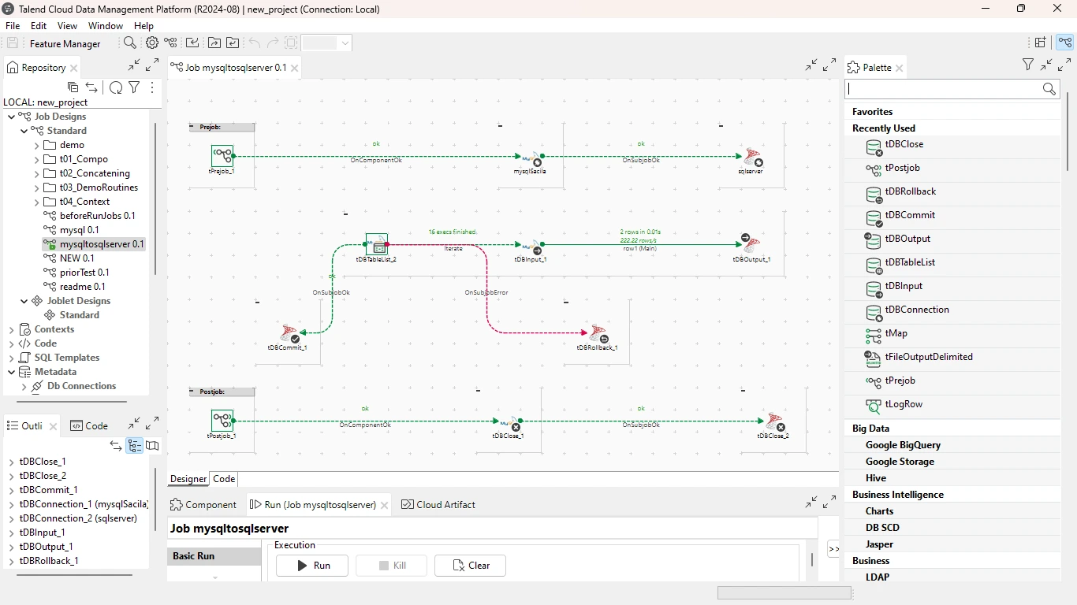Click the >> expand button in Run view
The image size is (1077, 605).
coord(833,549)
